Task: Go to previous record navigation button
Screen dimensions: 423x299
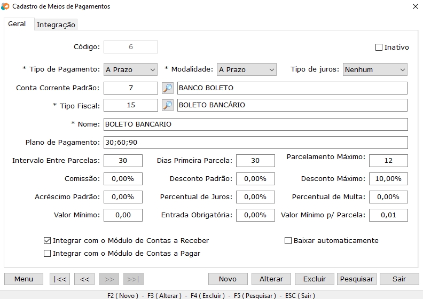Action: pyautogui.click(x=84, y=279)
